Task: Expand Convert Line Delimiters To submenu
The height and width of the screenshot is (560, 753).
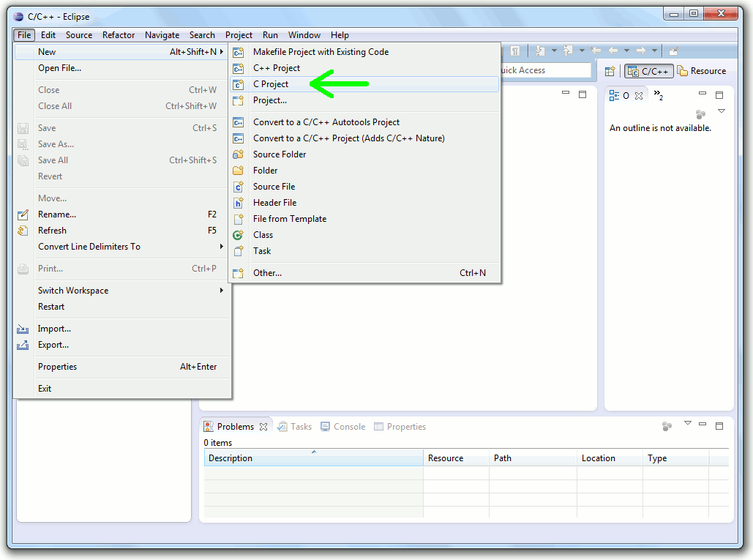Action: coord(122,247)
